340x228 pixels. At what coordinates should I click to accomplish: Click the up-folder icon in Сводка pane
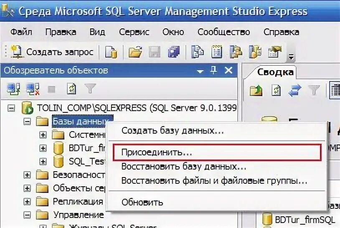point(256,90)
